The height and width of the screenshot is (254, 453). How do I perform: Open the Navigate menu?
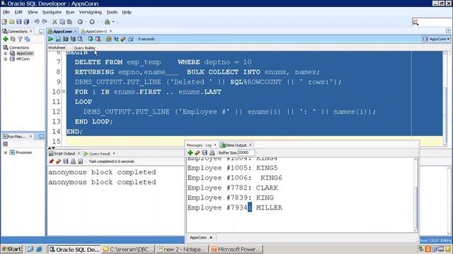click(x=52, y=12)
